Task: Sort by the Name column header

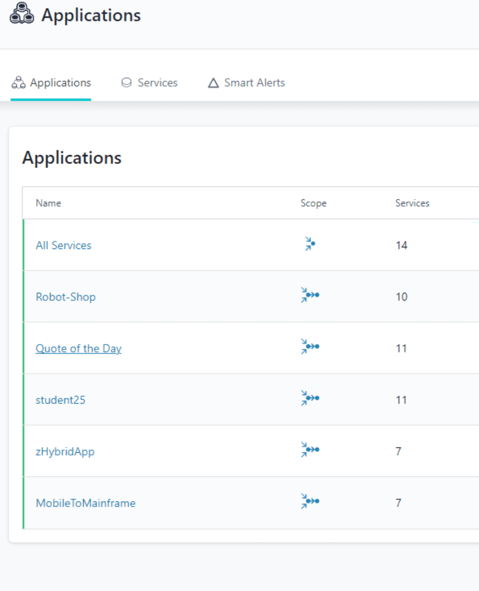Action: [48, 203]
